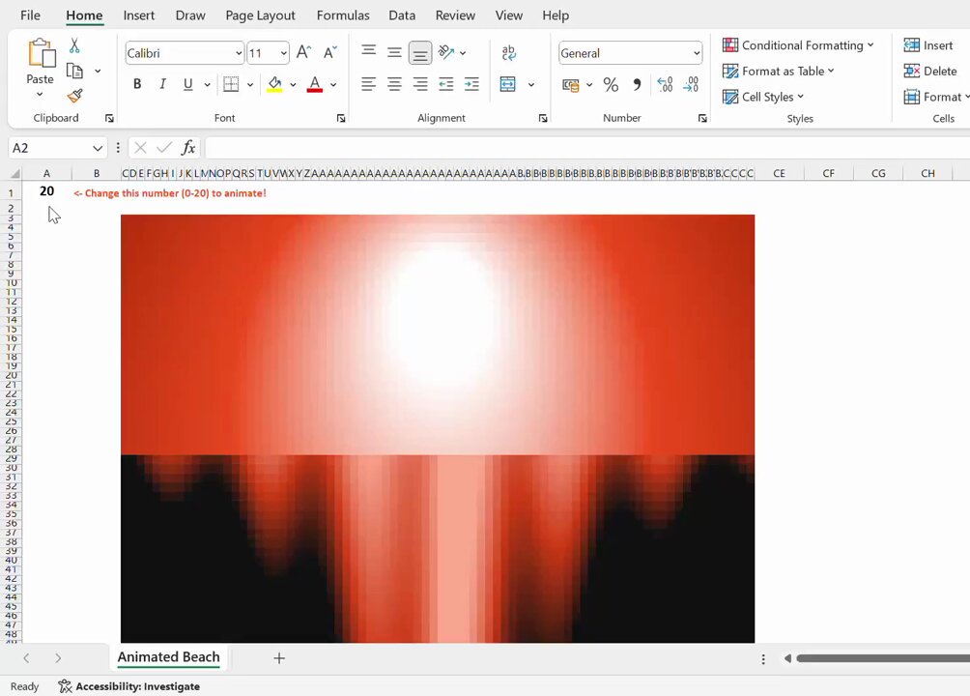Apply Percent Style number format

[611, 85]
